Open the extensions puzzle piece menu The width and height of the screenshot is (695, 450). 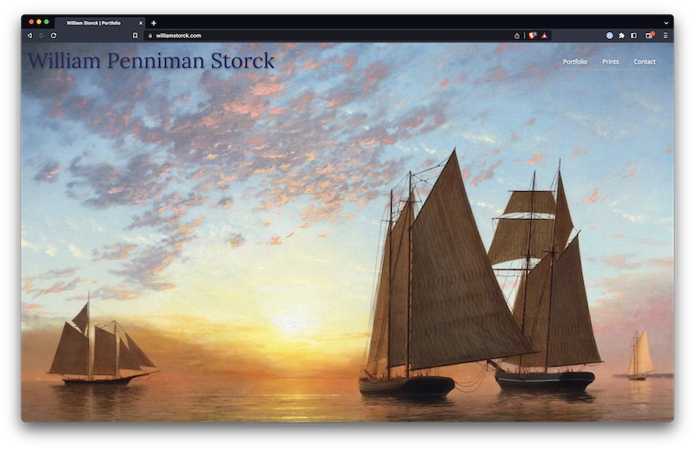(x=621, y=36)
